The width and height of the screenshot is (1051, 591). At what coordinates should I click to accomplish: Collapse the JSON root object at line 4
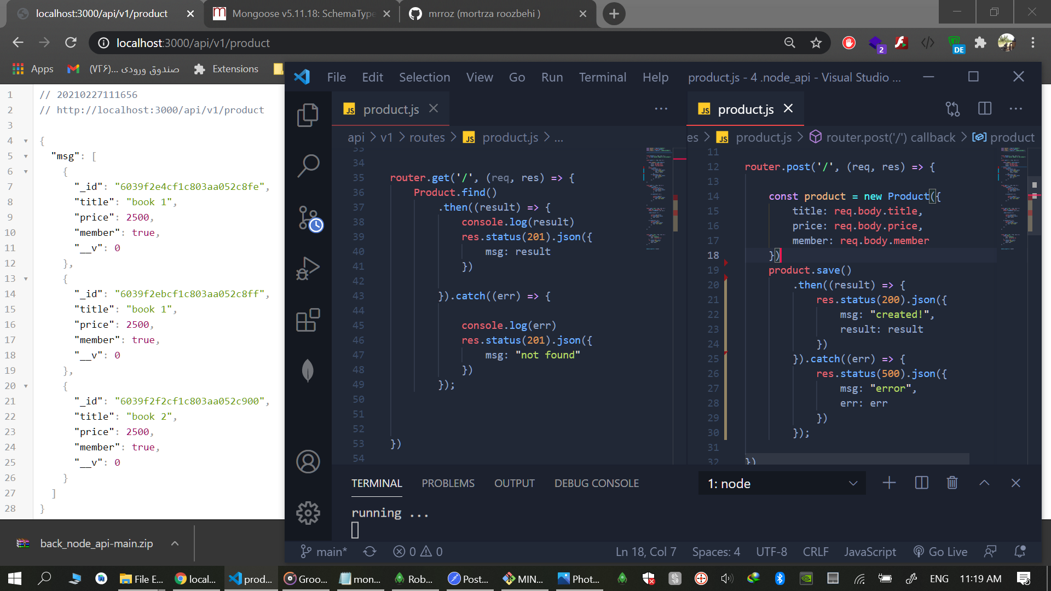coord(26,141)
